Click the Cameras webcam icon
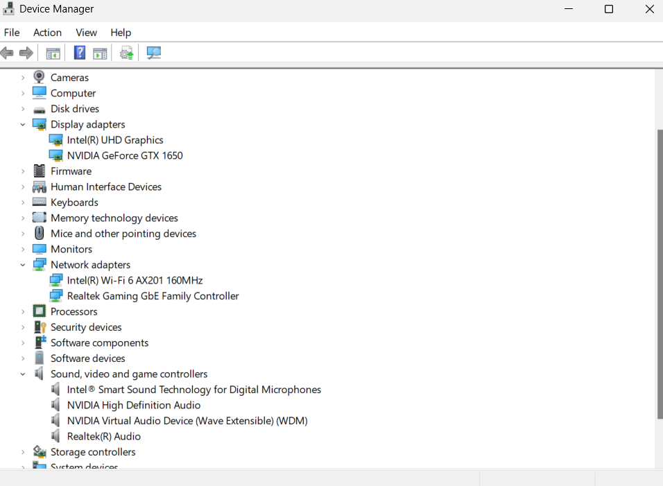This screenshot has height=486, width=663. click(x=39, y=77)
